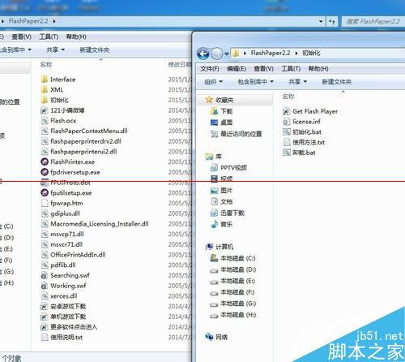
Task: Click the refresh button in the back address bar
Action: point(332,21)
